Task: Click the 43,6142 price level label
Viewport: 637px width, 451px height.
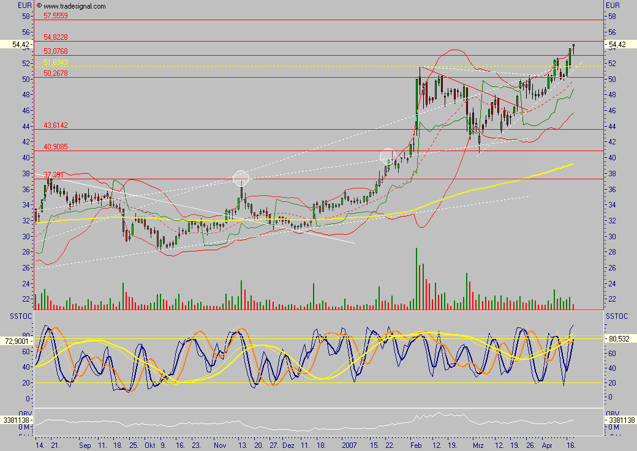Action: [56, 125]
